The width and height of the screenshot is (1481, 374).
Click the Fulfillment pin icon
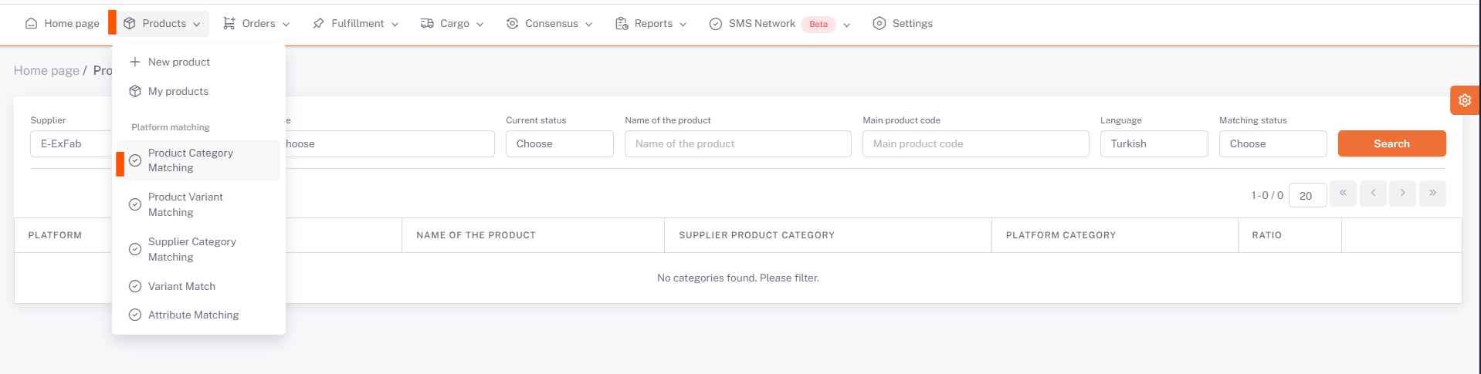pyautogui.click(x=318, y=24)
